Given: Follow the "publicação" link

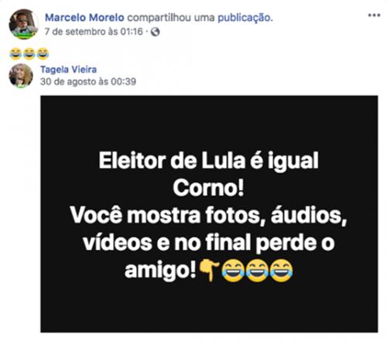Looking at the screenshot, I should pyautogui.click(x=245, y=18).
